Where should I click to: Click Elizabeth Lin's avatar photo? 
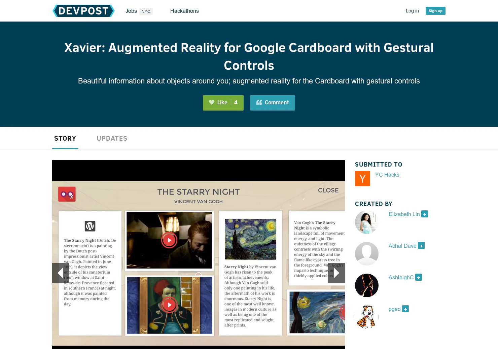pos(367,222)
